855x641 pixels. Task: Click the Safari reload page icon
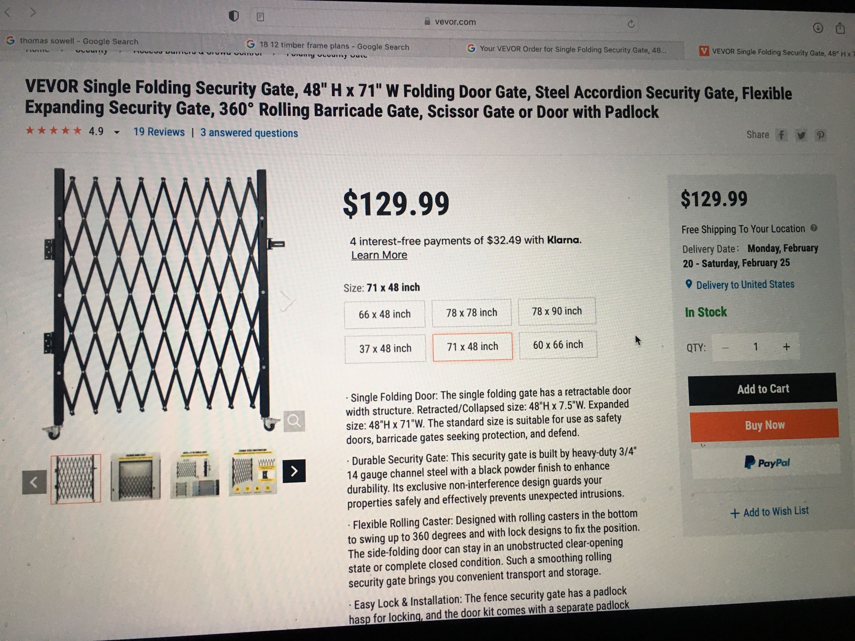click(x=631, y=24)
